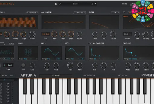Select the MACROS tab

click(5, 76)
